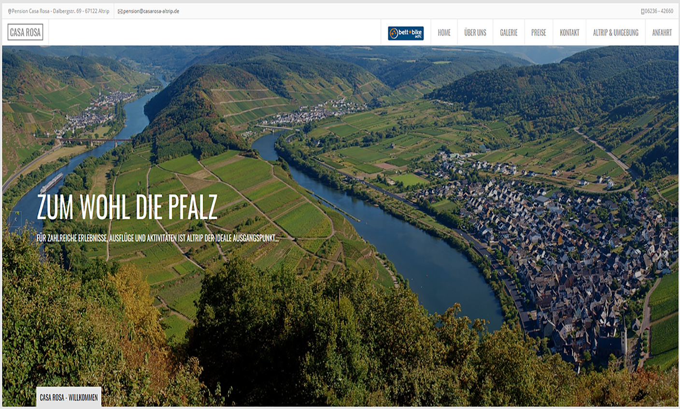Click the phone icon before 06236 - 42660
680x409 pixels.
(x=643, y=11)
